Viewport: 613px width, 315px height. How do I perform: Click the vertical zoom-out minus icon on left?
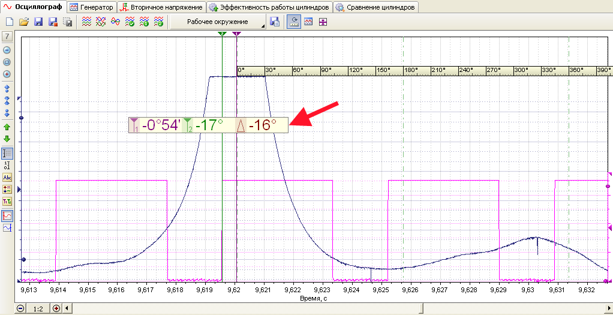click(x=7, y=50)
